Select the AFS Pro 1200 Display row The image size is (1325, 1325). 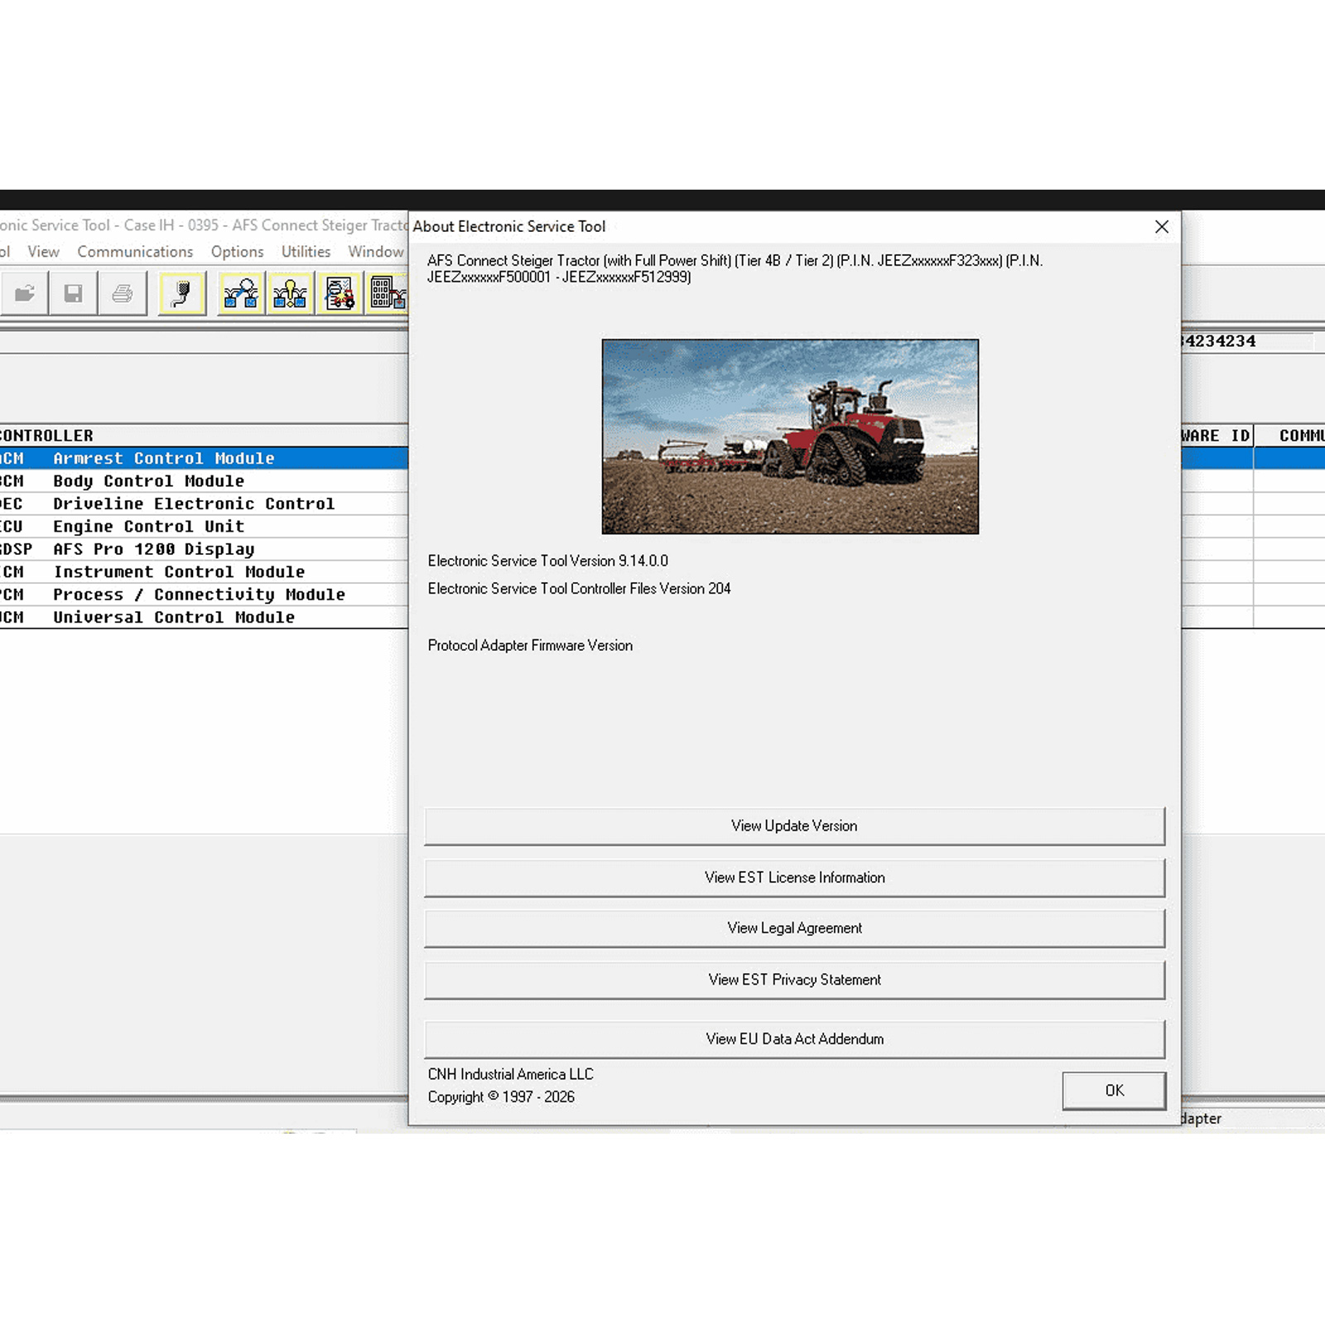[204, 549]
